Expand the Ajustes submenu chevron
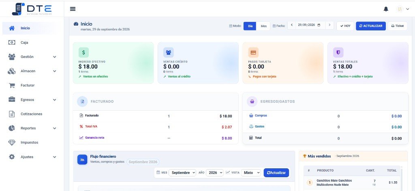Image resolution: width=415 pixels, height=191 pixels. click(55, 157)
